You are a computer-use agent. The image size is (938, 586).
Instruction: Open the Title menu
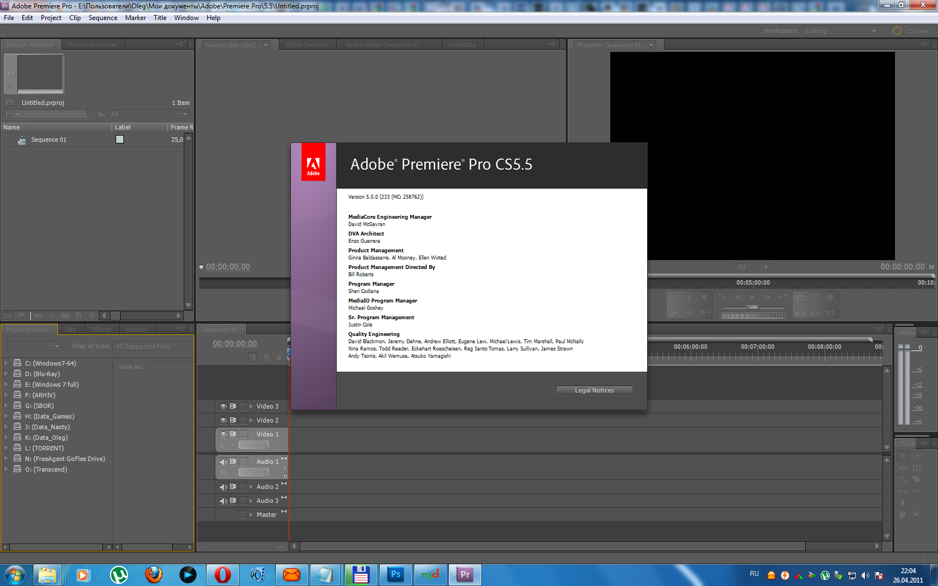click(x=160, y=18)
